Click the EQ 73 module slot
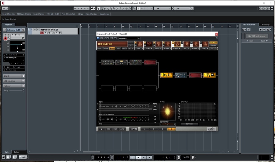The width and height of the screenshot is (275, 162). pyautogui.click(x=187, y=44)
